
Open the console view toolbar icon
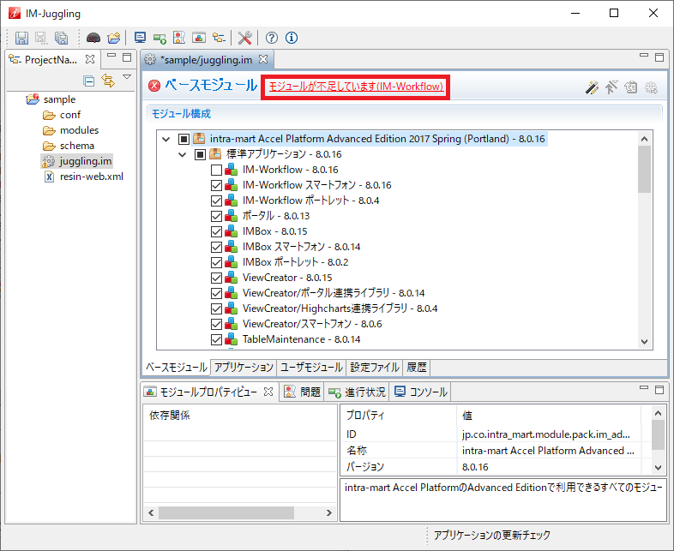coord(140,38)
